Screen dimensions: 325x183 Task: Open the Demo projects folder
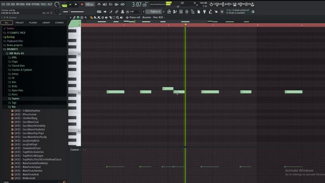pyautogui.click(x=15, y=45)
